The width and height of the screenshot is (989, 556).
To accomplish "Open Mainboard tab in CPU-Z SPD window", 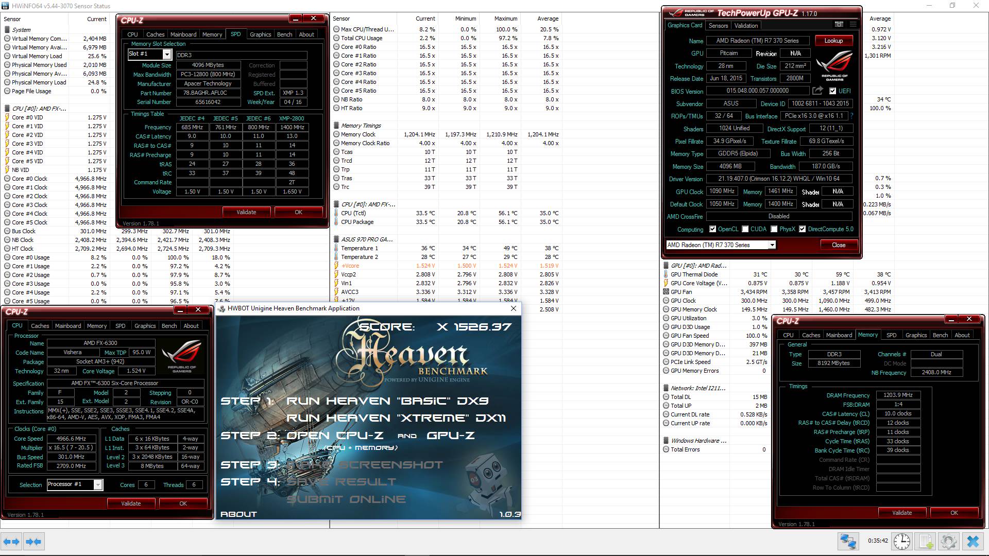I will point(183,34).
